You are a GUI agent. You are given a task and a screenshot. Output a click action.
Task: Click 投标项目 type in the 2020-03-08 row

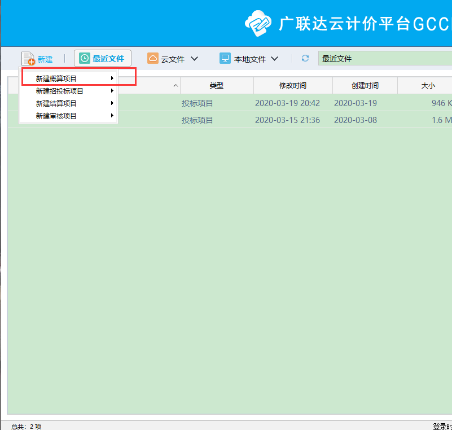pos(197,120)
